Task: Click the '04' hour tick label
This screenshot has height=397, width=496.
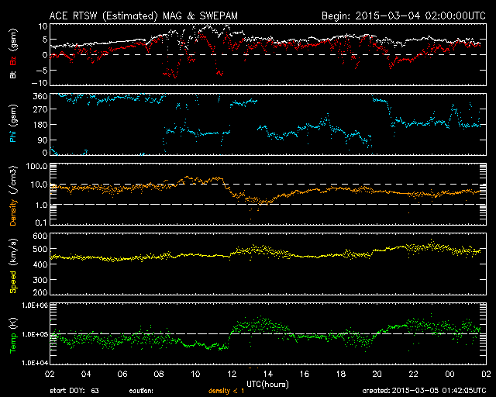Action: click(x=86, y=375)
